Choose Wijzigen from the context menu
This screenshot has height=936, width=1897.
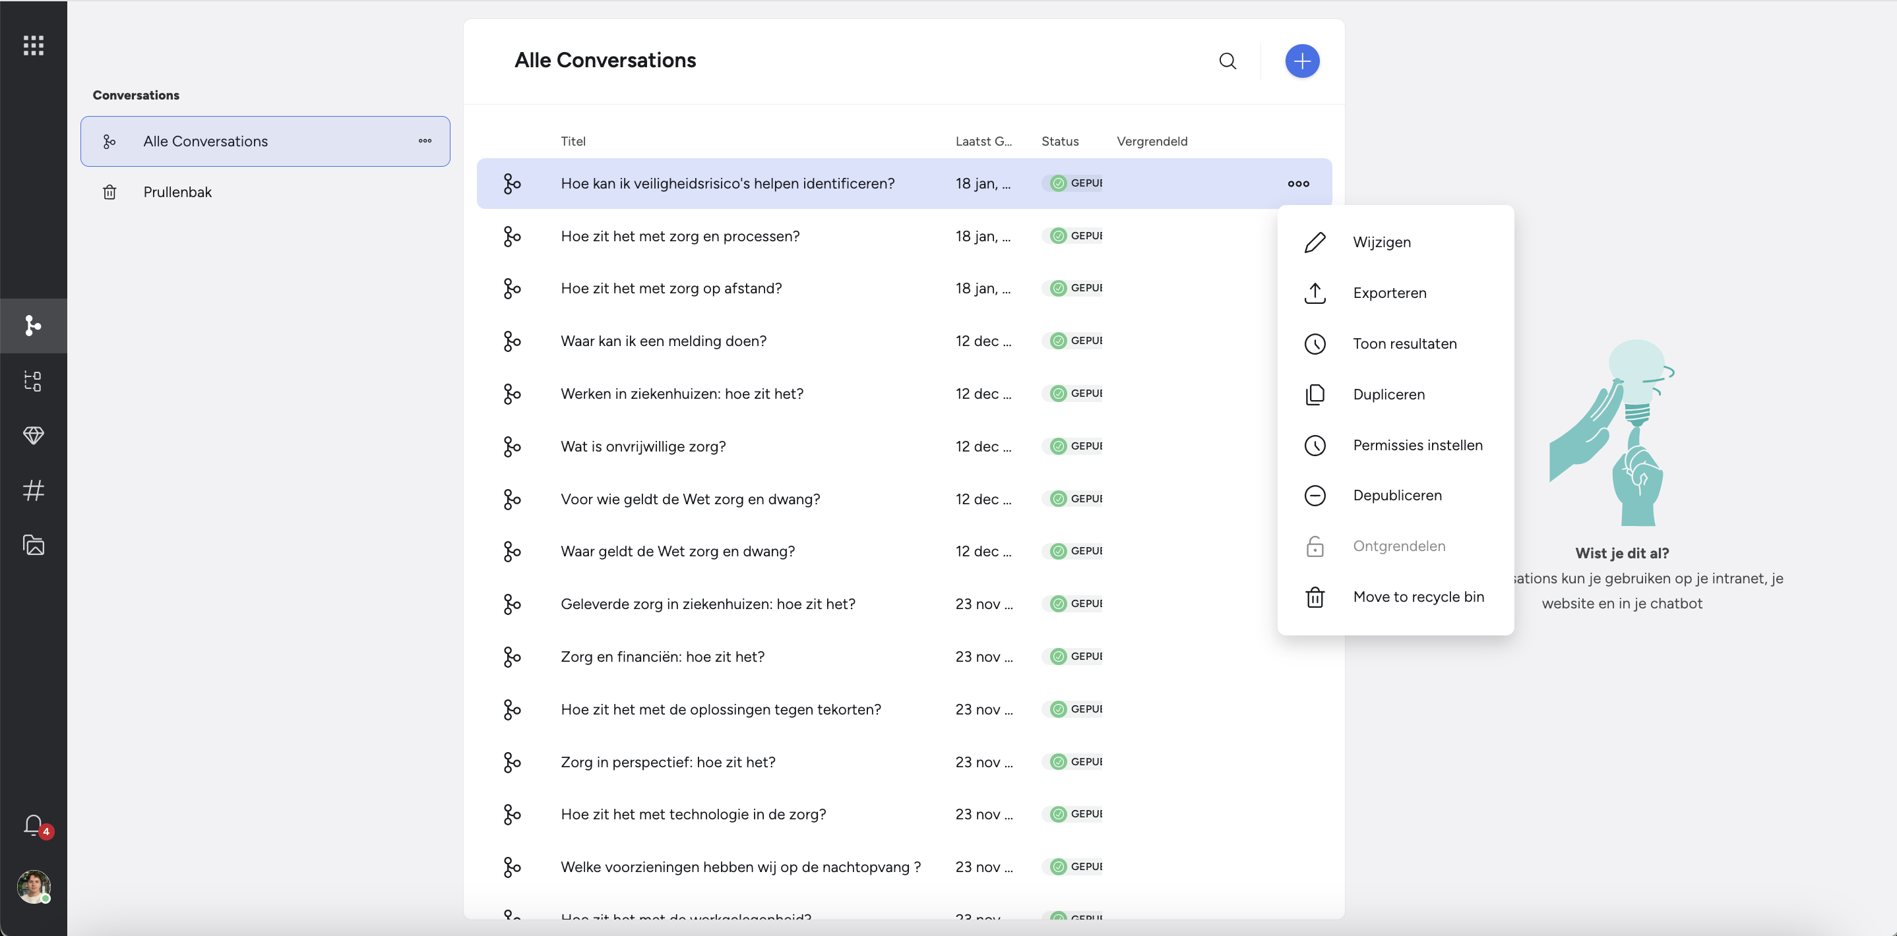tap(1381, 242)
